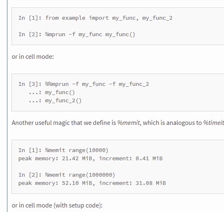This screenshot has width=224, height=212.
Task: Click the '...: my_func()' continuation line
Action: click(x=52, y=92)
